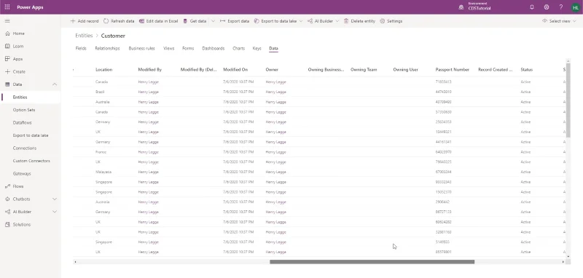Screen dimensions: 583x278
Task: Switch to the Charts tab
Action: (239, 48)
